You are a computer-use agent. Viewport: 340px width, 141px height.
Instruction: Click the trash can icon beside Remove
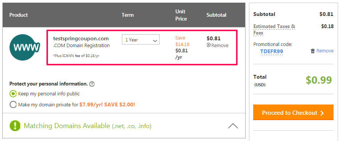coord(313,51)
